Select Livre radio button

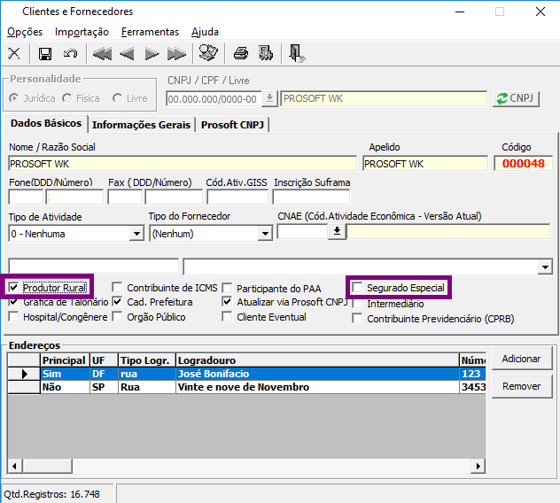[x=117, y=98]
